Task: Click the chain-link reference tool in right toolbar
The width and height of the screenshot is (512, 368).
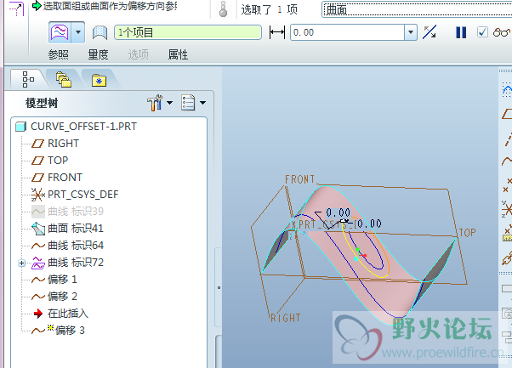Action: (x=507, y=259)
